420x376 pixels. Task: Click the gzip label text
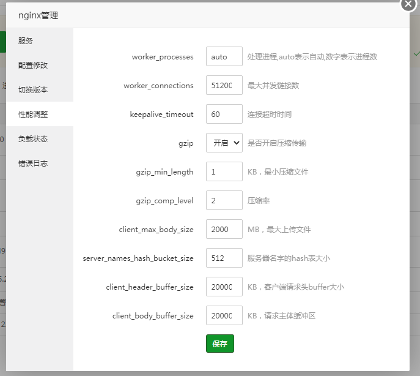click(186, 143)
